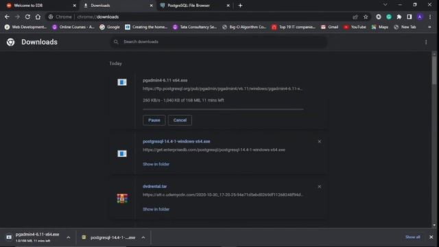Open Big-O Algorithm bookmark

click(x=244, y=27)
